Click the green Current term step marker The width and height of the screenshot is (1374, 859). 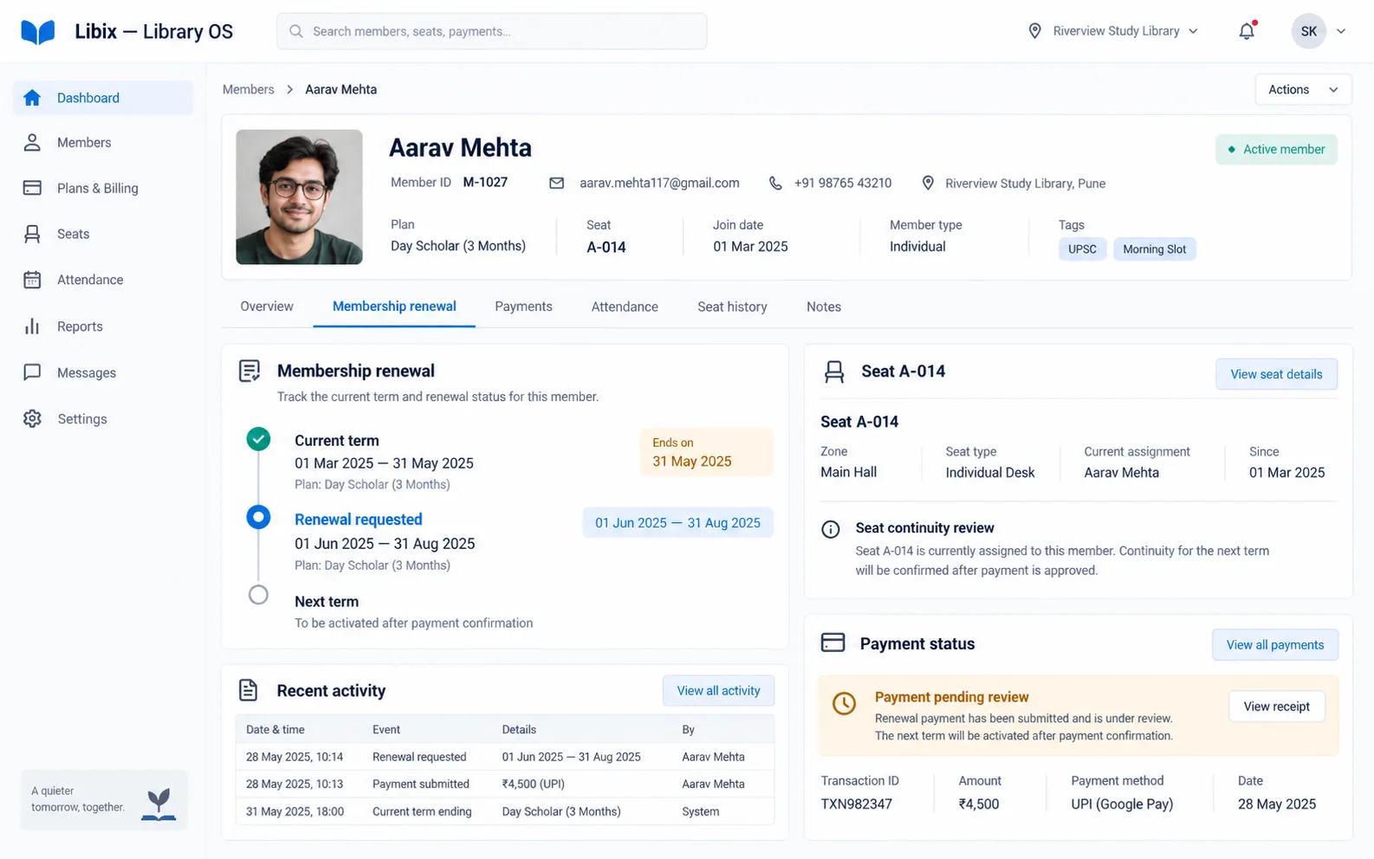click(x=258, y=439)
